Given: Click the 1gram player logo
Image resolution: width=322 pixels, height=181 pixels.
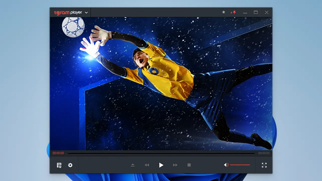Looking at the screenshot, I should 68,13.
